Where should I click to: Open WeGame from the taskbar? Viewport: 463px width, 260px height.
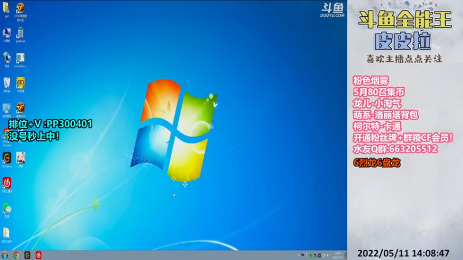(27, 255)
